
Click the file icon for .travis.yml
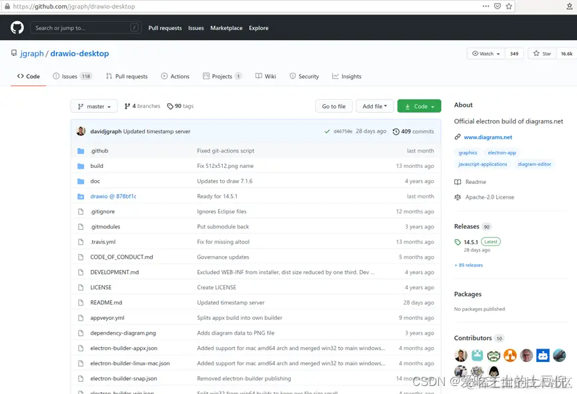pyautogui.click(x=81, y=242)
